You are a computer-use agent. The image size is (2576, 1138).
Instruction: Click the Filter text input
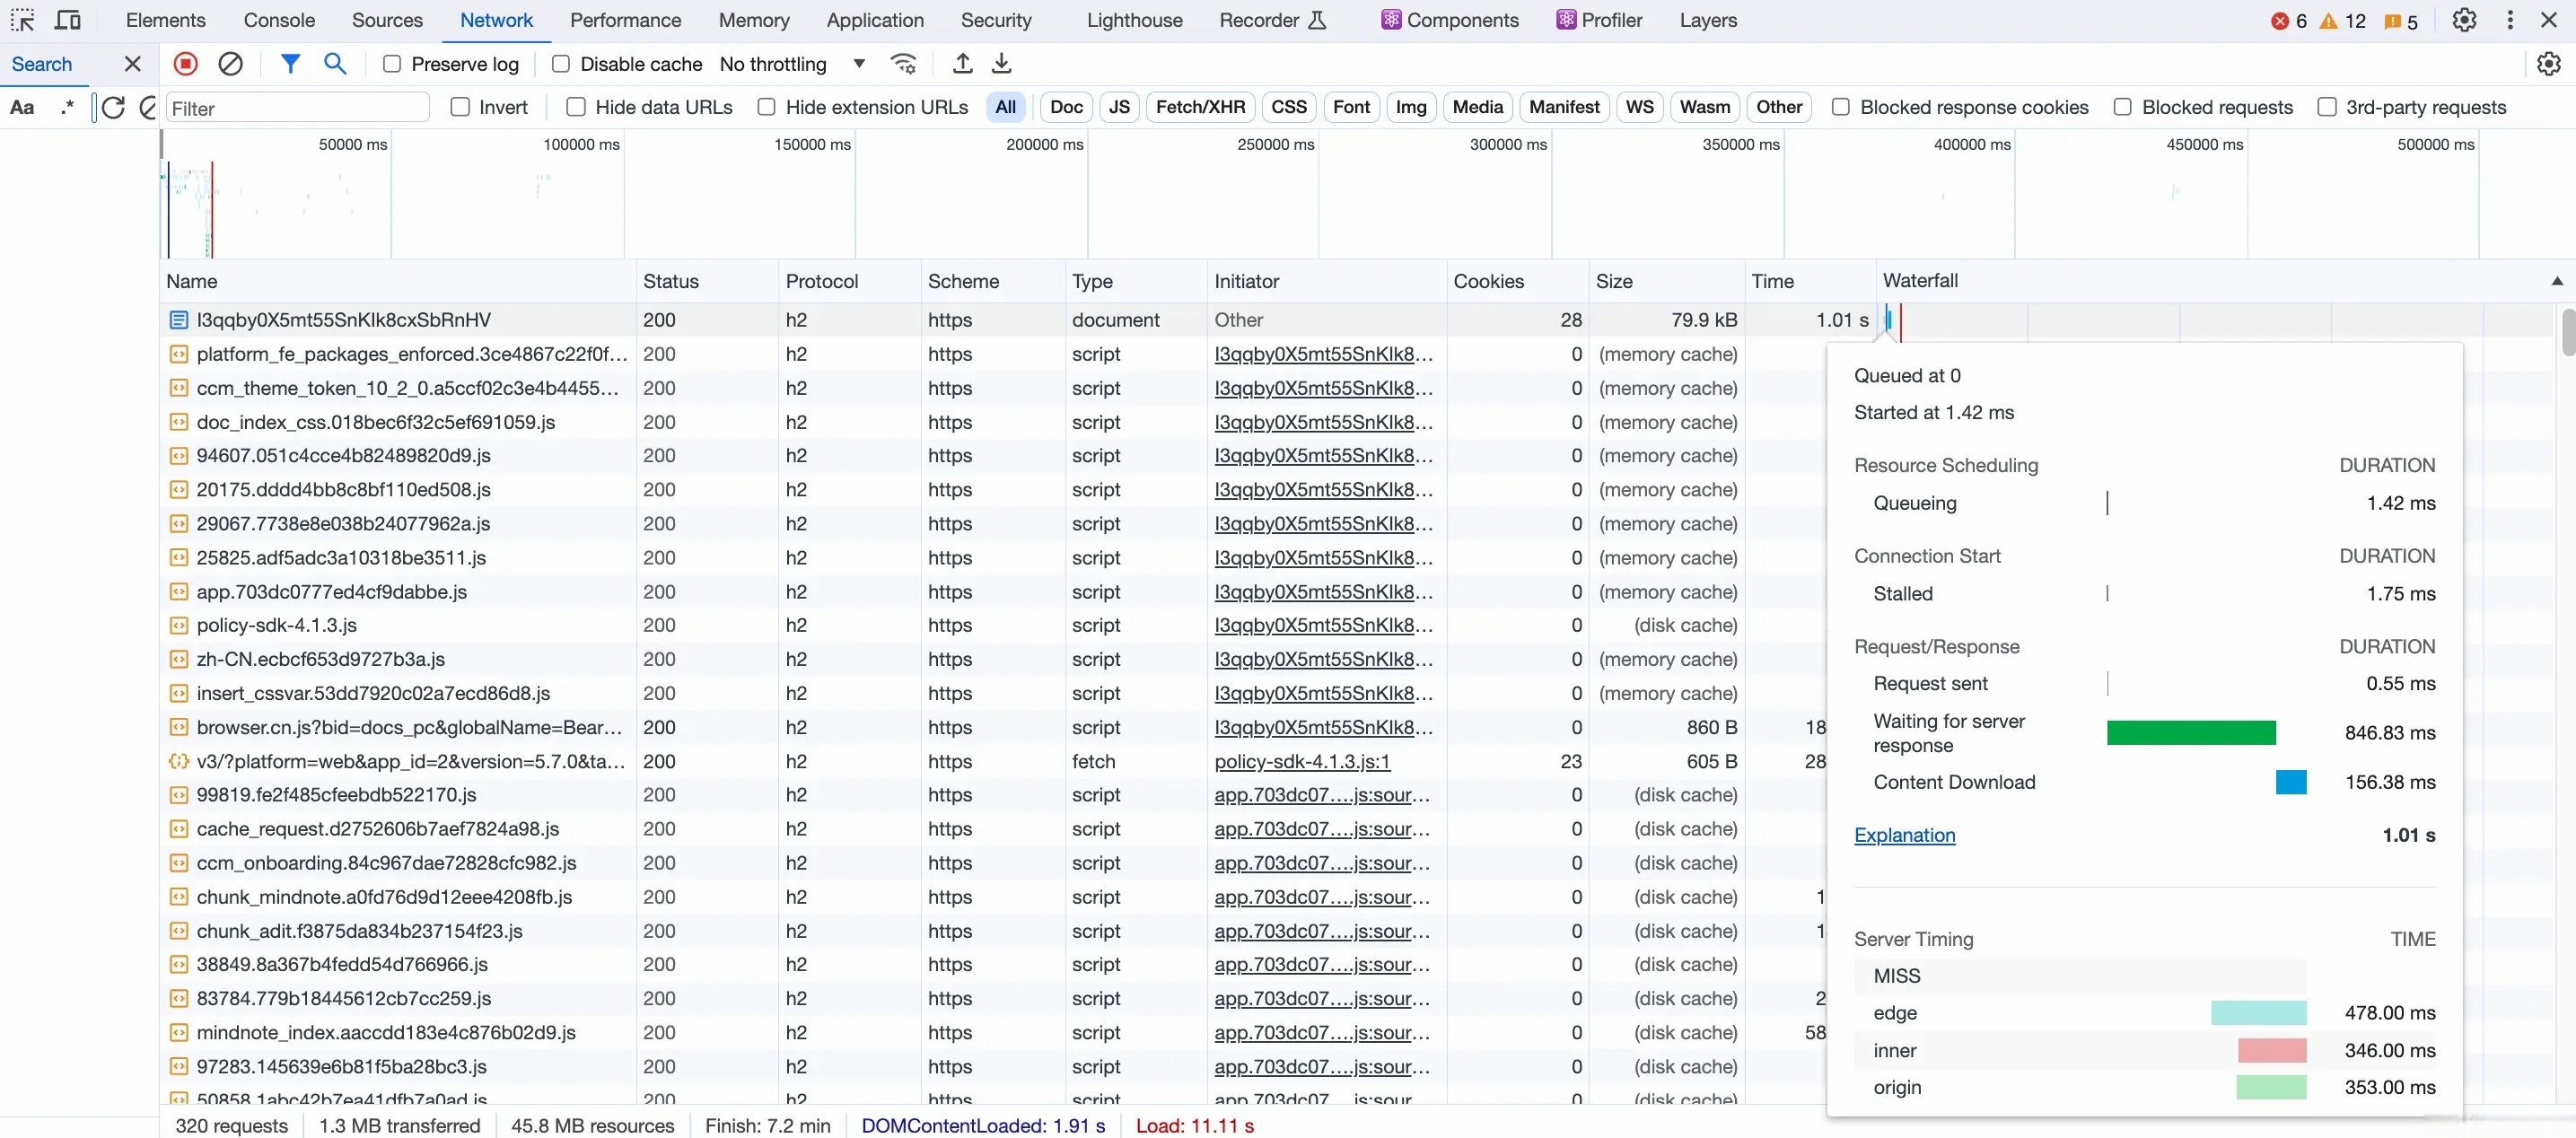[297, 108]
